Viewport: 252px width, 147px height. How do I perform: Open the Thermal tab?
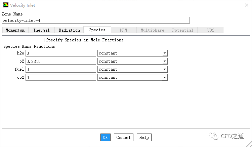click(x=41, y=30)
